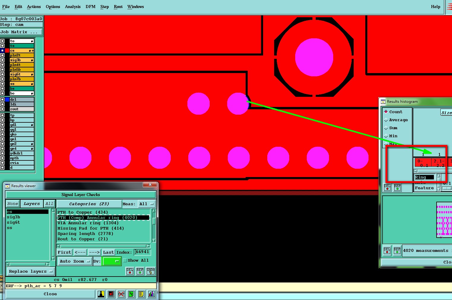The height and width of the screenshot is (300, 452).
Task: Open the Help menu
Action: [x=436, y=7]
